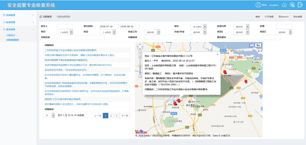Image resolution: width=306 pixels, height=145 pixels.
Task: Click the logout icon at top right
Action: 300,5
